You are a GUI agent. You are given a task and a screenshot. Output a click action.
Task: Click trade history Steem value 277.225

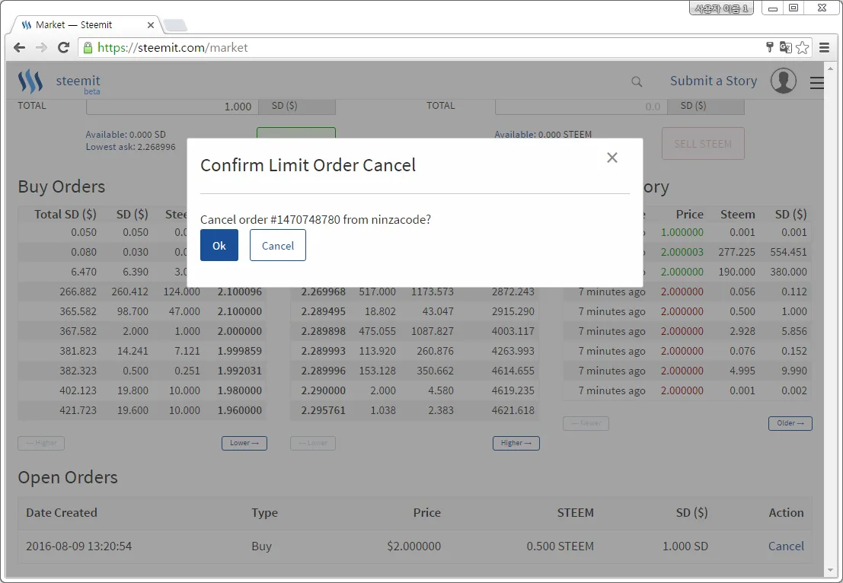[736, 252]
